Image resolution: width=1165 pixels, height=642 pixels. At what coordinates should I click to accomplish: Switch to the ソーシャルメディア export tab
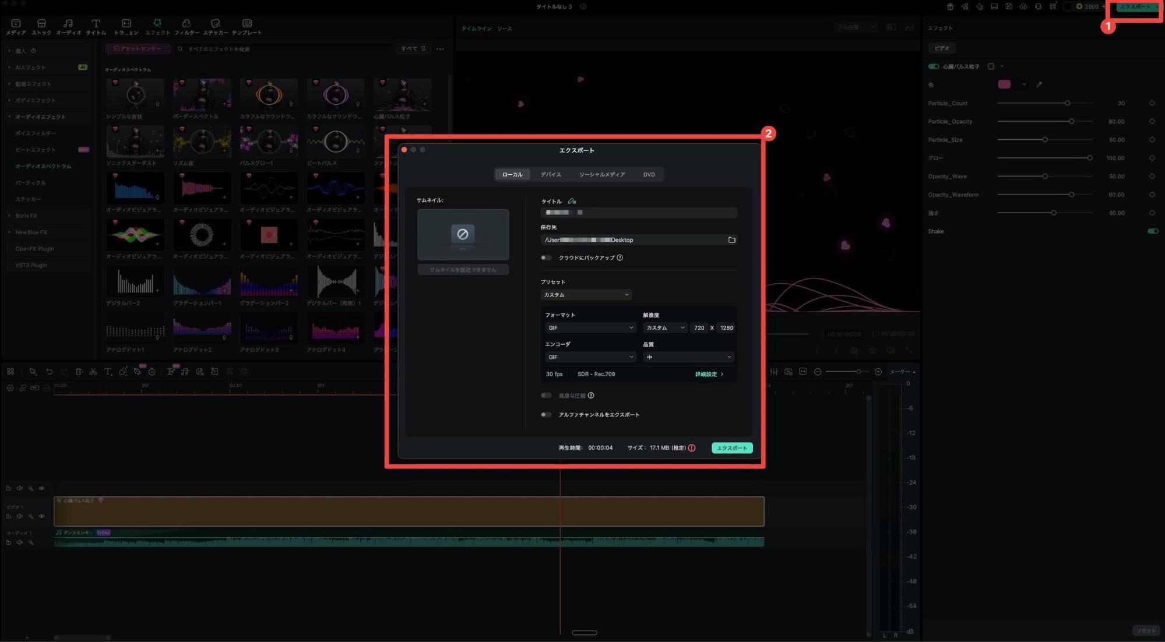click(x=601, y=174)
